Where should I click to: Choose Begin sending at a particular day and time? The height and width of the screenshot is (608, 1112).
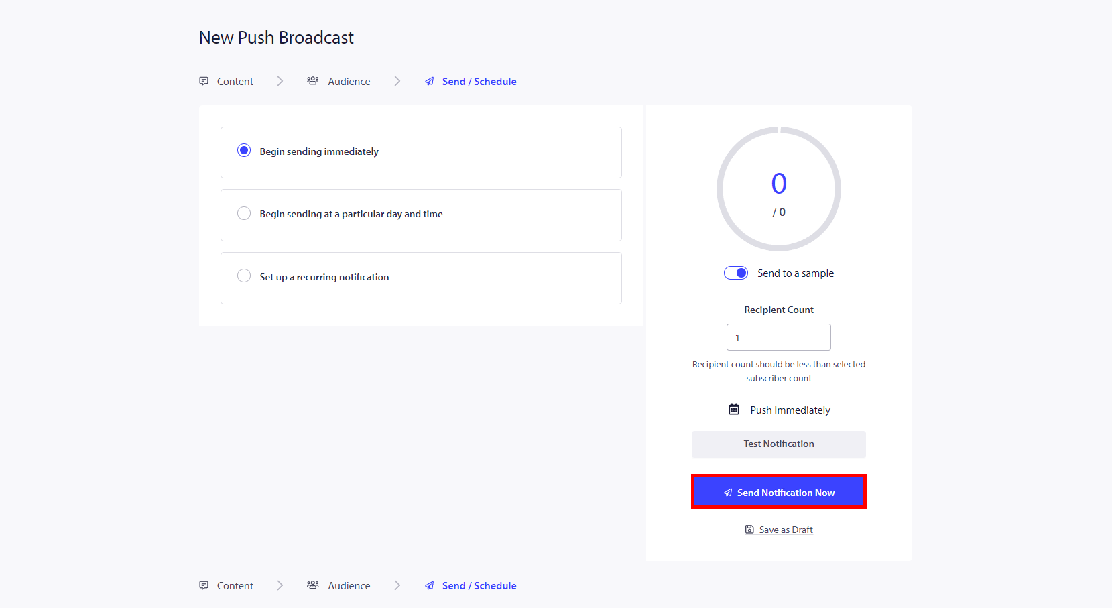click(x=244, y=213)
